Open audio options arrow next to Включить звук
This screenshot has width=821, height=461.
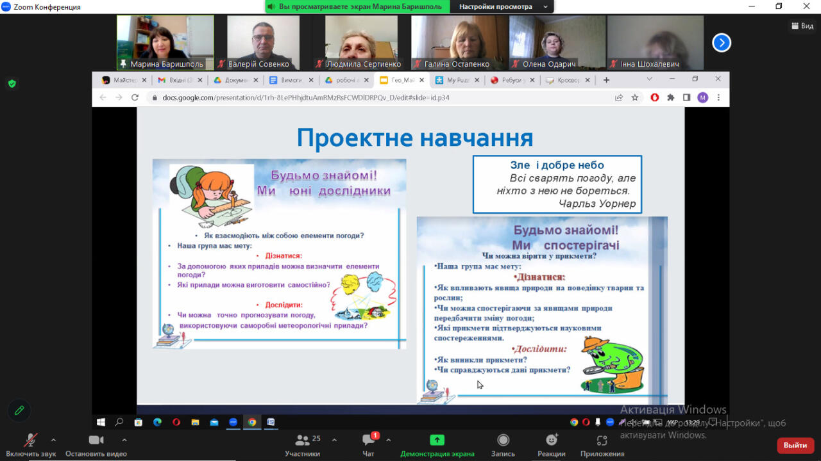[x=53, y=440]
